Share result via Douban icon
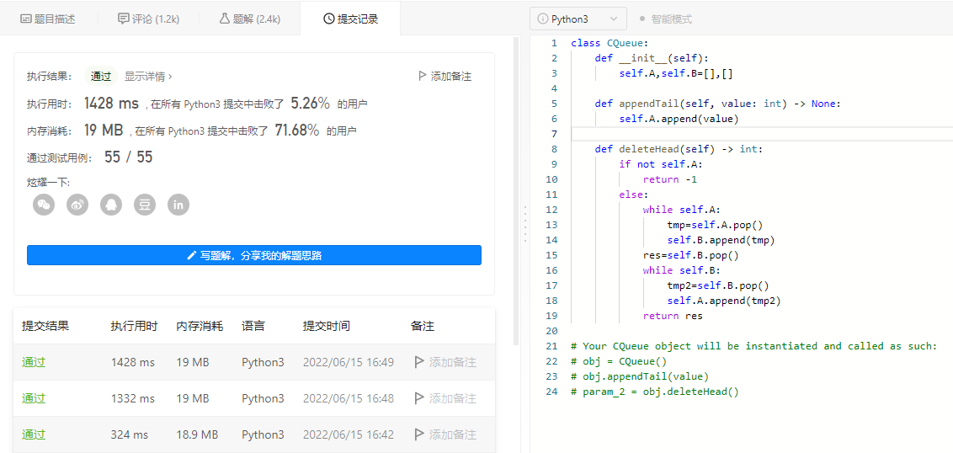Viewport: 953px width, 453px height. pyautogui.click(x=145, y=204)
